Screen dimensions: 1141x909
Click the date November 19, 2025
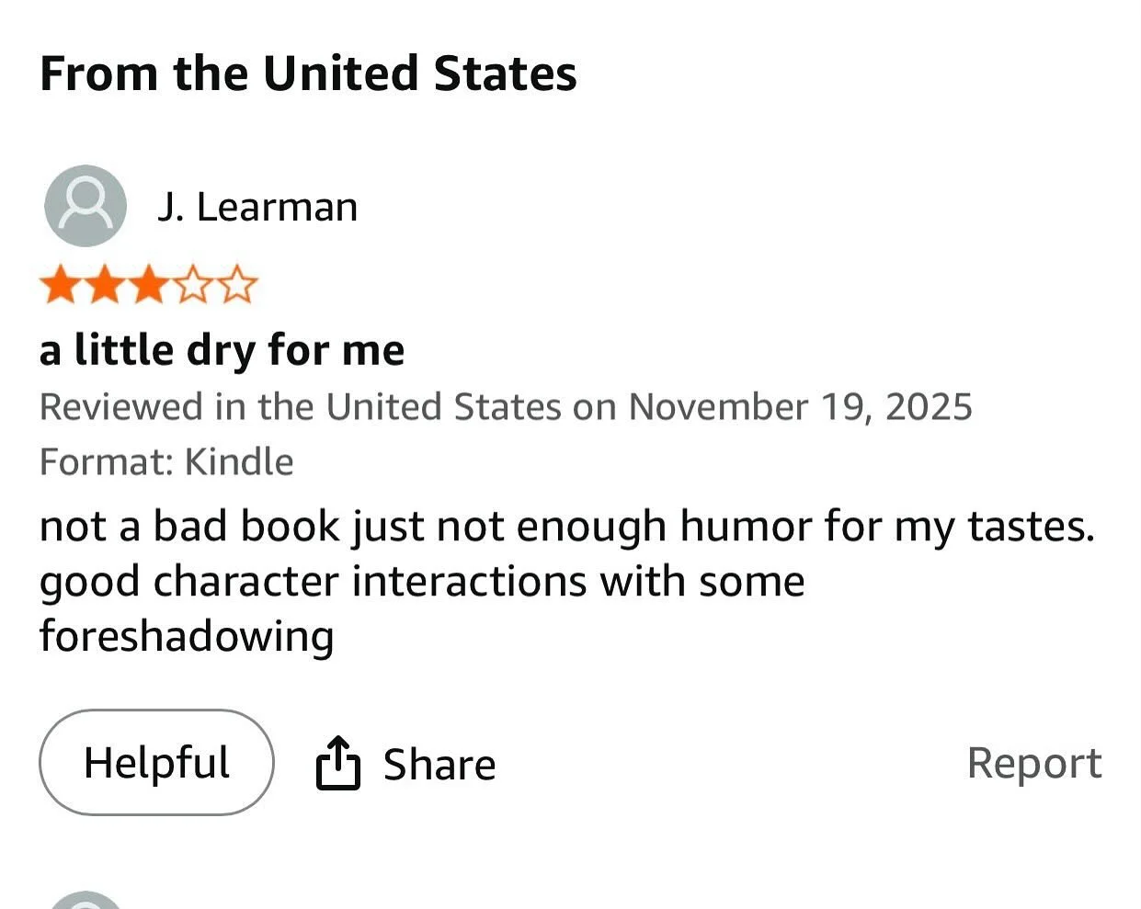[x=800, y=406]
